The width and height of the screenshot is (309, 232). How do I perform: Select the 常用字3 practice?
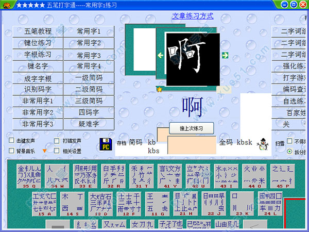(89, 55)
